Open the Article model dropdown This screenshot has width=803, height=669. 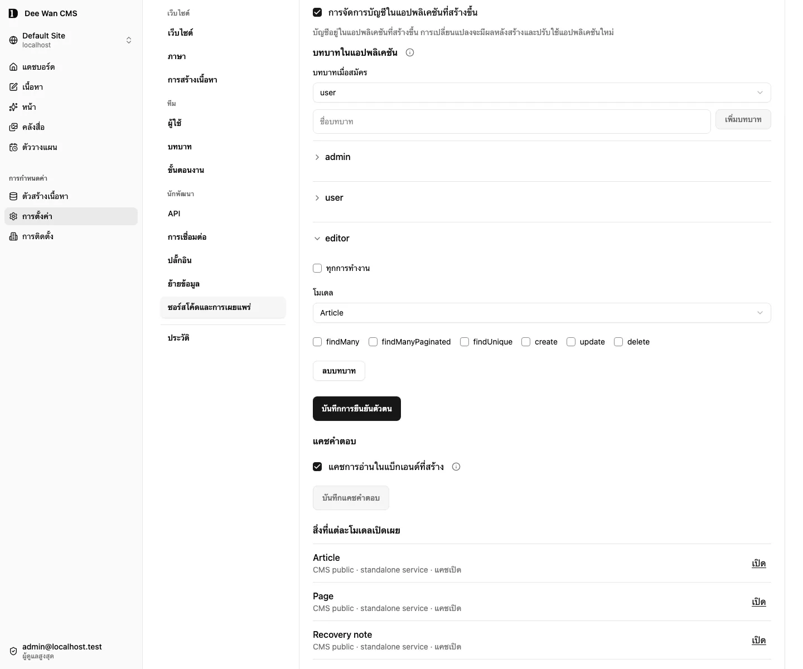[541, 313]
